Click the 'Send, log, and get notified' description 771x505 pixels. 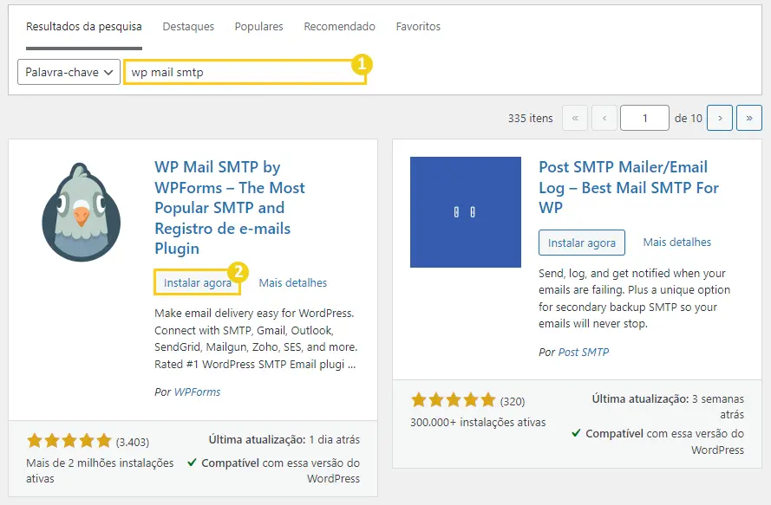coord(634,298)
